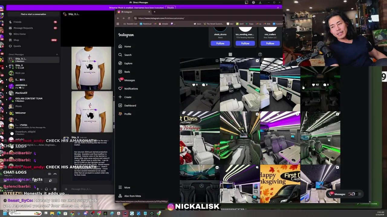Screen dimensions: 387x217
Task: Open Friends in Discord
Action: pyautogui.click(x=33, y=22)
